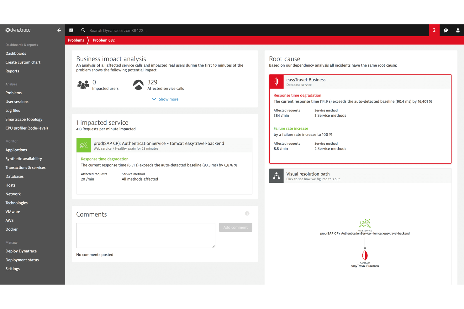Open User sessions
Image resolution: width=464 pixels, height=309 pixels.
click(17, 102)
